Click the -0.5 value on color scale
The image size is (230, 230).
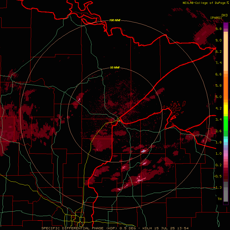pyautogui.click(x=218, y=176)
